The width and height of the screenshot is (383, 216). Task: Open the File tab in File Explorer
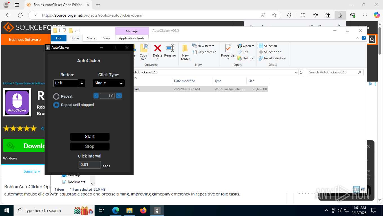click(x=59, y=38)
